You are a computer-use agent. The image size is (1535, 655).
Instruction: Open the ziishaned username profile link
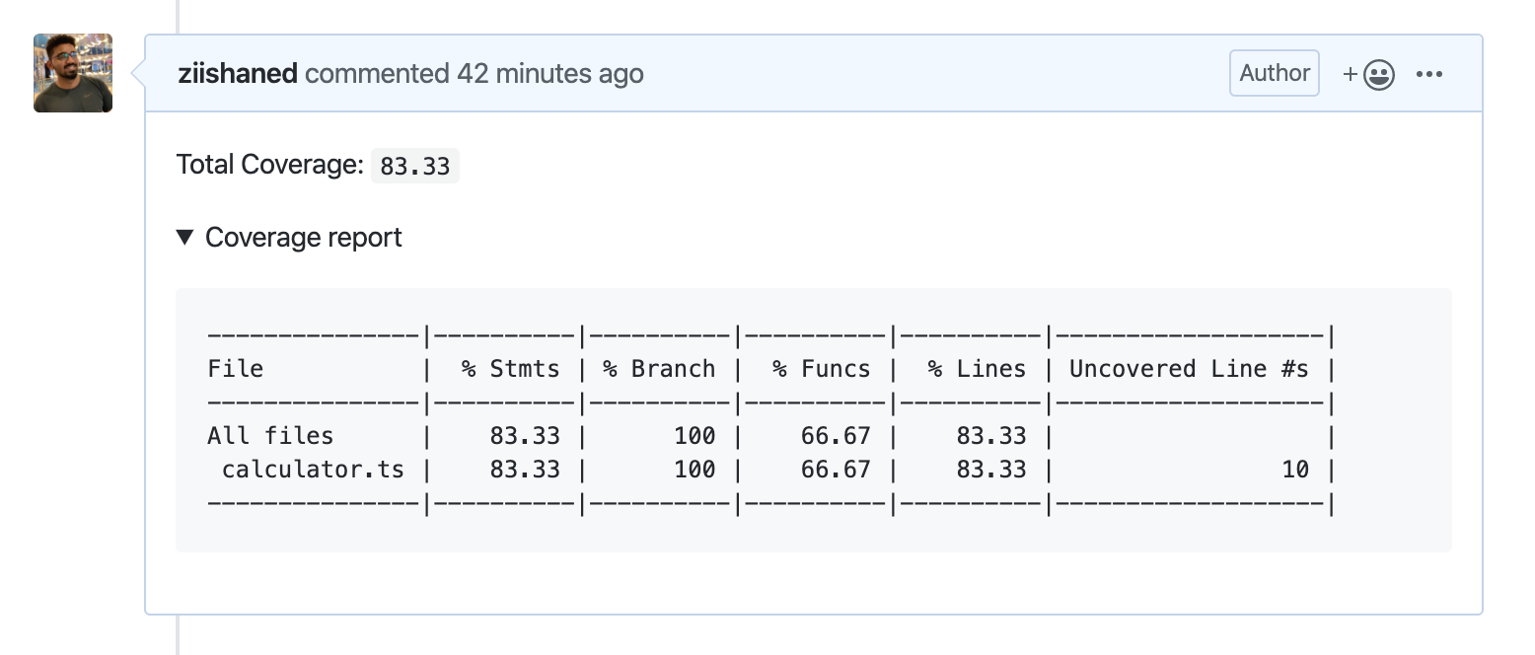coord(238,74)
